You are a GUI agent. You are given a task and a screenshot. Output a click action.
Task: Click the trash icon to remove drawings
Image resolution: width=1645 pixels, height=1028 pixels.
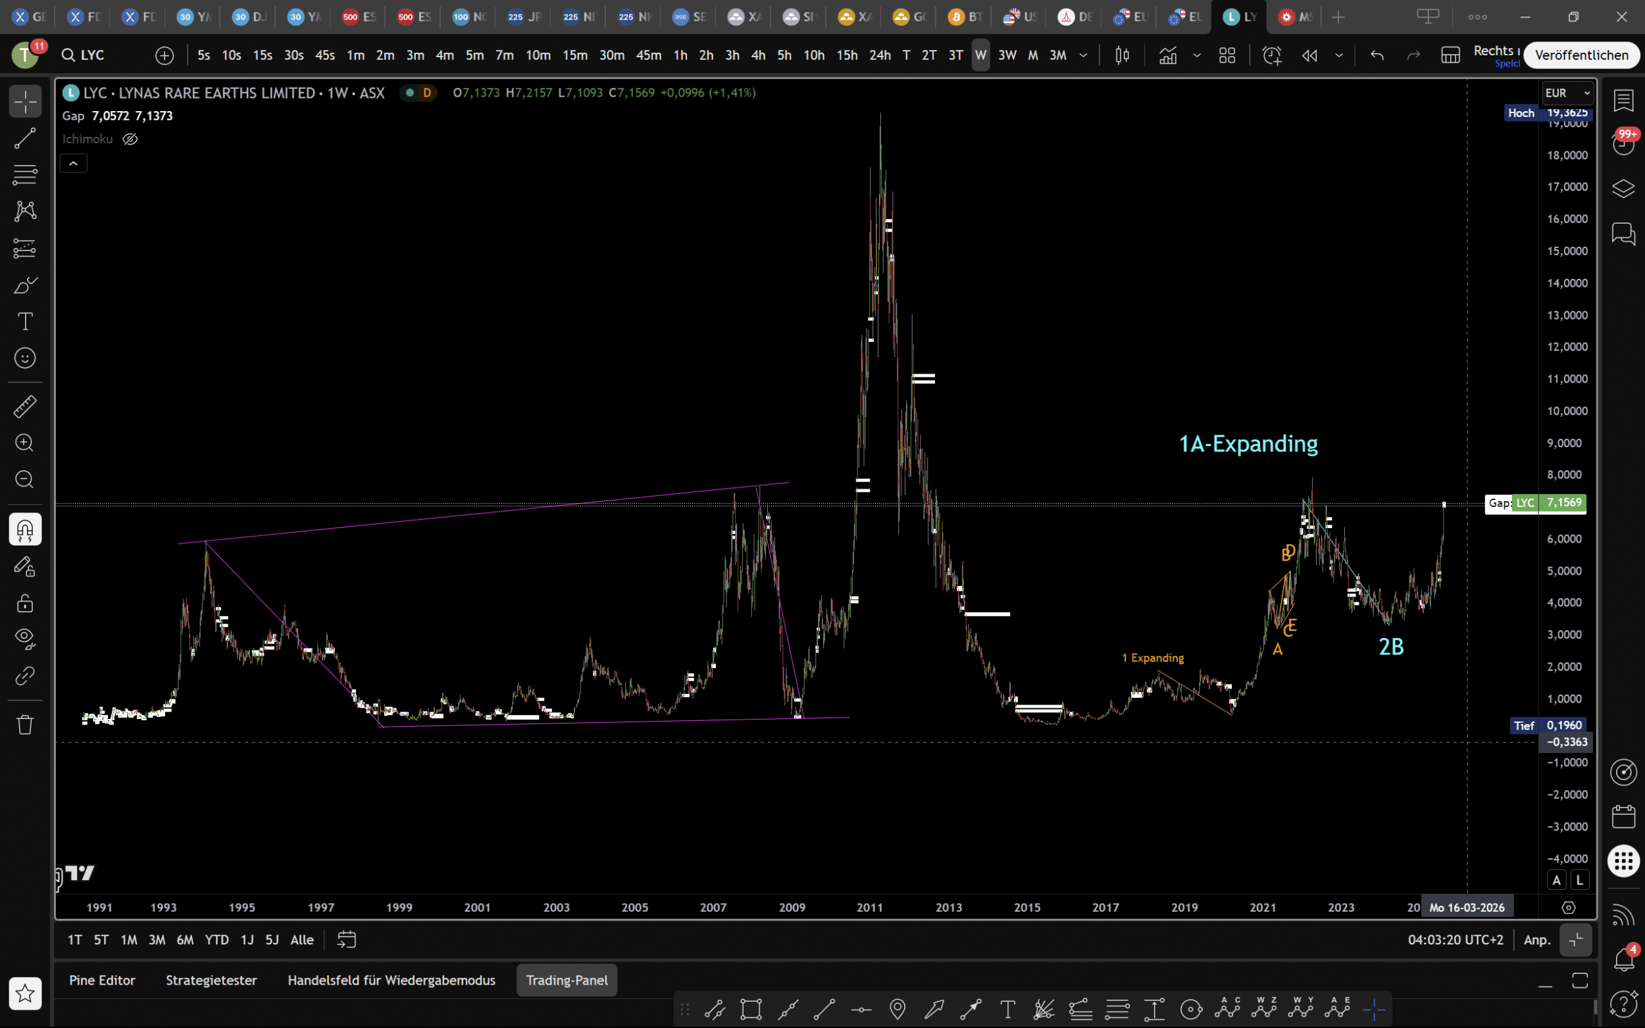[25, 725]
